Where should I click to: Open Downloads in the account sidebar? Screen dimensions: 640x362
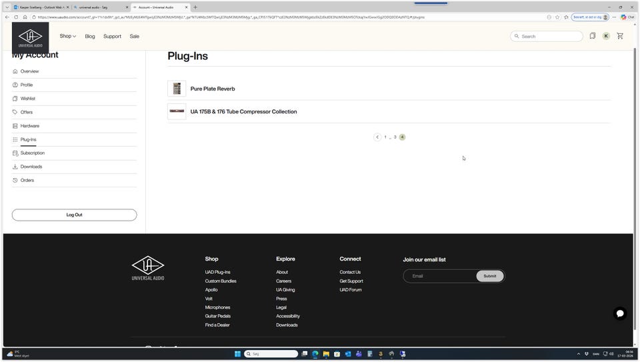(x=31, y=167)
